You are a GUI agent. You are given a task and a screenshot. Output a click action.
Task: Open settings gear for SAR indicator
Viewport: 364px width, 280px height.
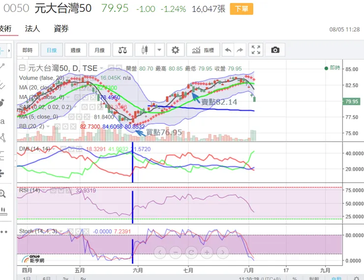coord(92,107)
